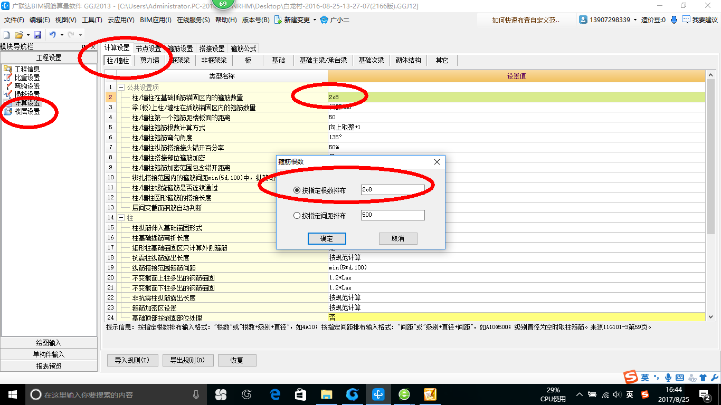721x405 pixels.
Task: Open the 新建变更 icon button
Action: point(278,20)
